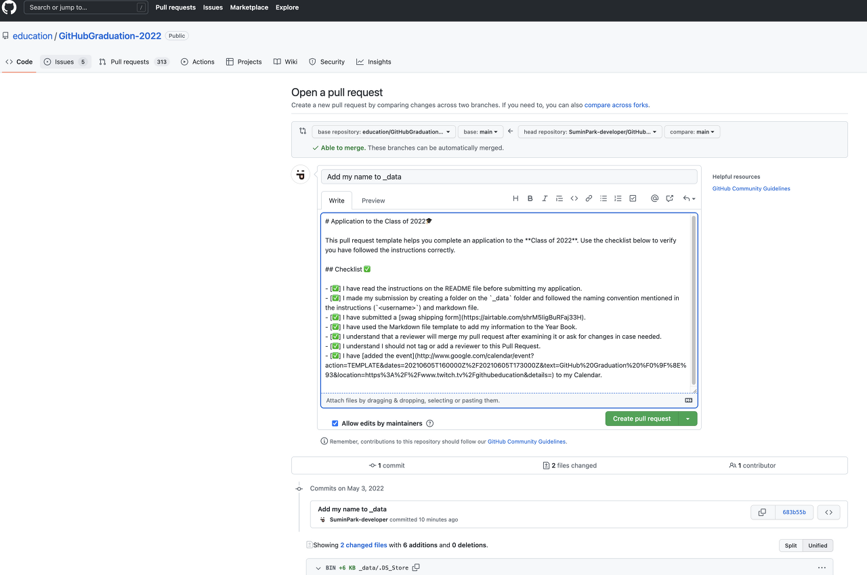The width and height of the screenshot is (867, 575).
Task: Click inside pull request description text area
Action: 505,303
